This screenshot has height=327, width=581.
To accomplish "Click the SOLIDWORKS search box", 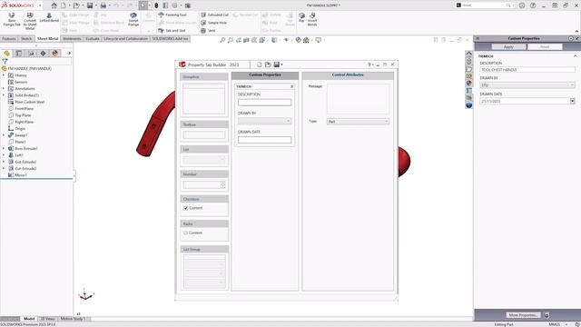I will [x=486, y=5].
